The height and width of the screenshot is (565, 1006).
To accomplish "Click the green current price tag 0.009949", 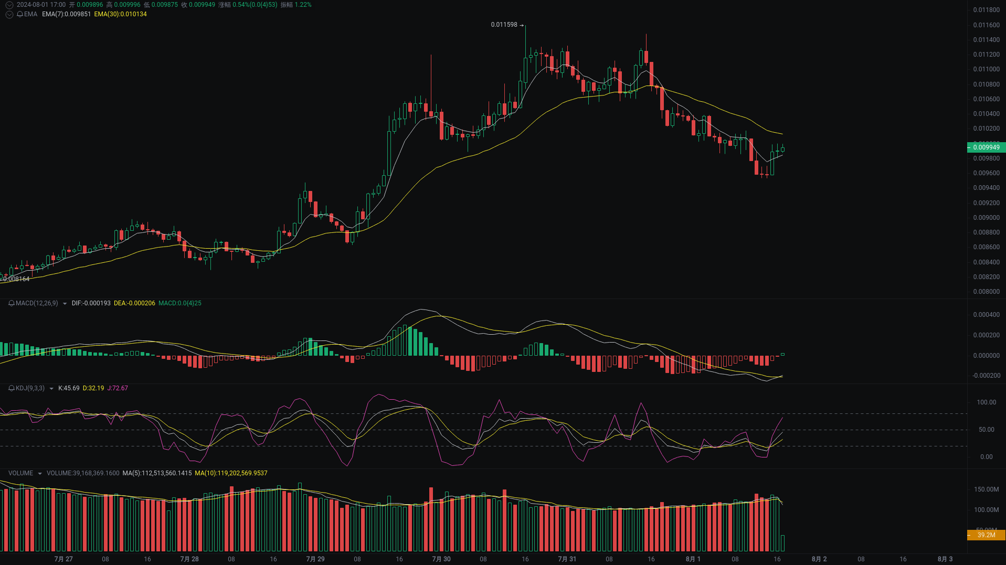I will pyautogui.click(x=986, y=147).
